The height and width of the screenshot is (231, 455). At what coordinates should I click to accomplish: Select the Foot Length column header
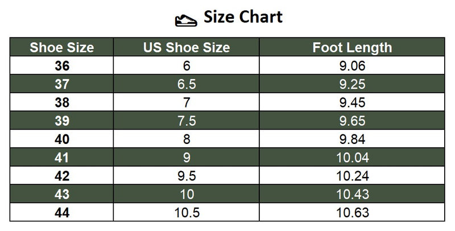point(353,47)
